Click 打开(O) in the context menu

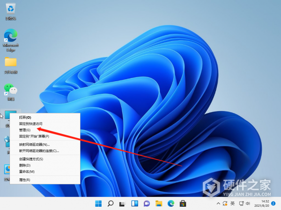(25, 118)
